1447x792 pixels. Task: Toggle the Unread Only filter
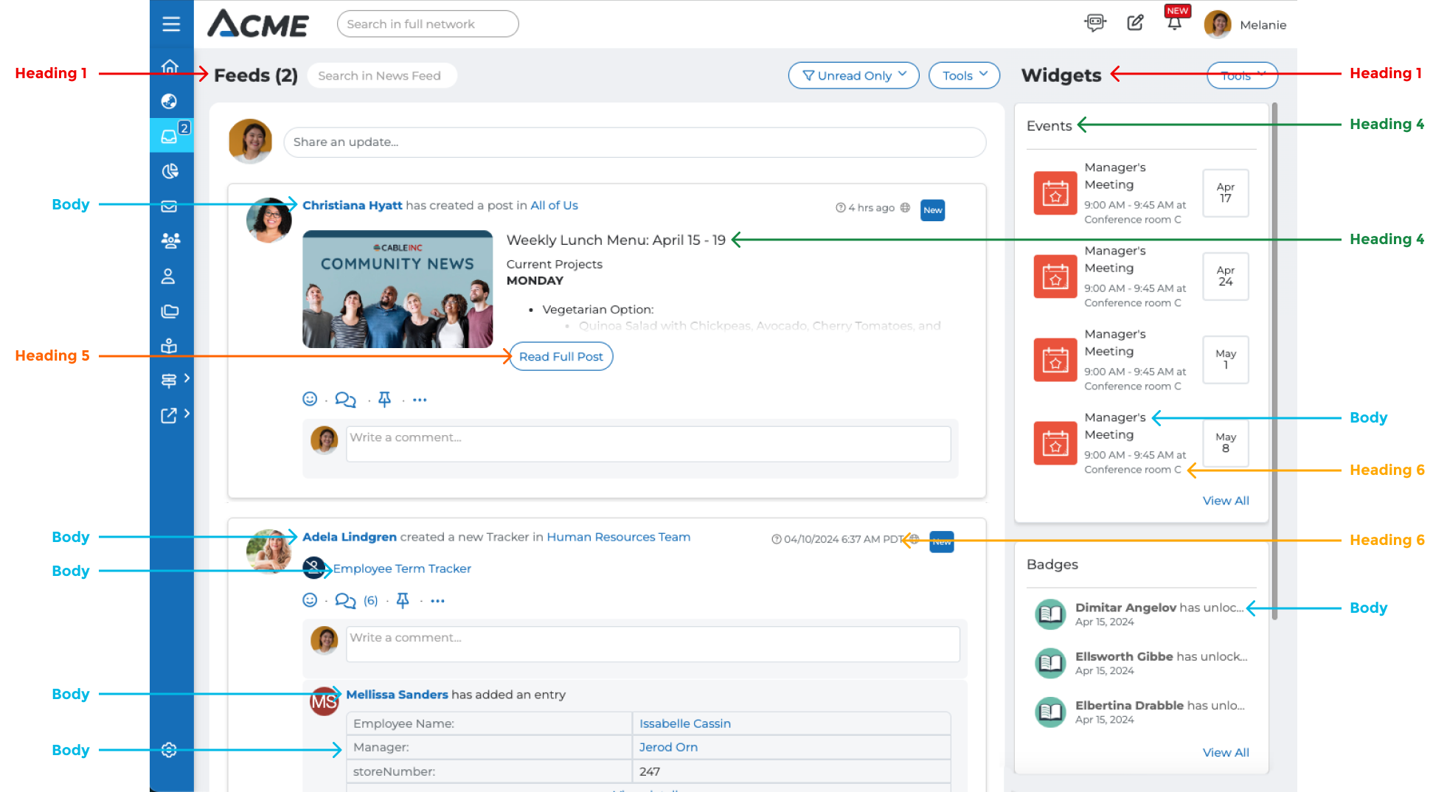pos(853,75)
